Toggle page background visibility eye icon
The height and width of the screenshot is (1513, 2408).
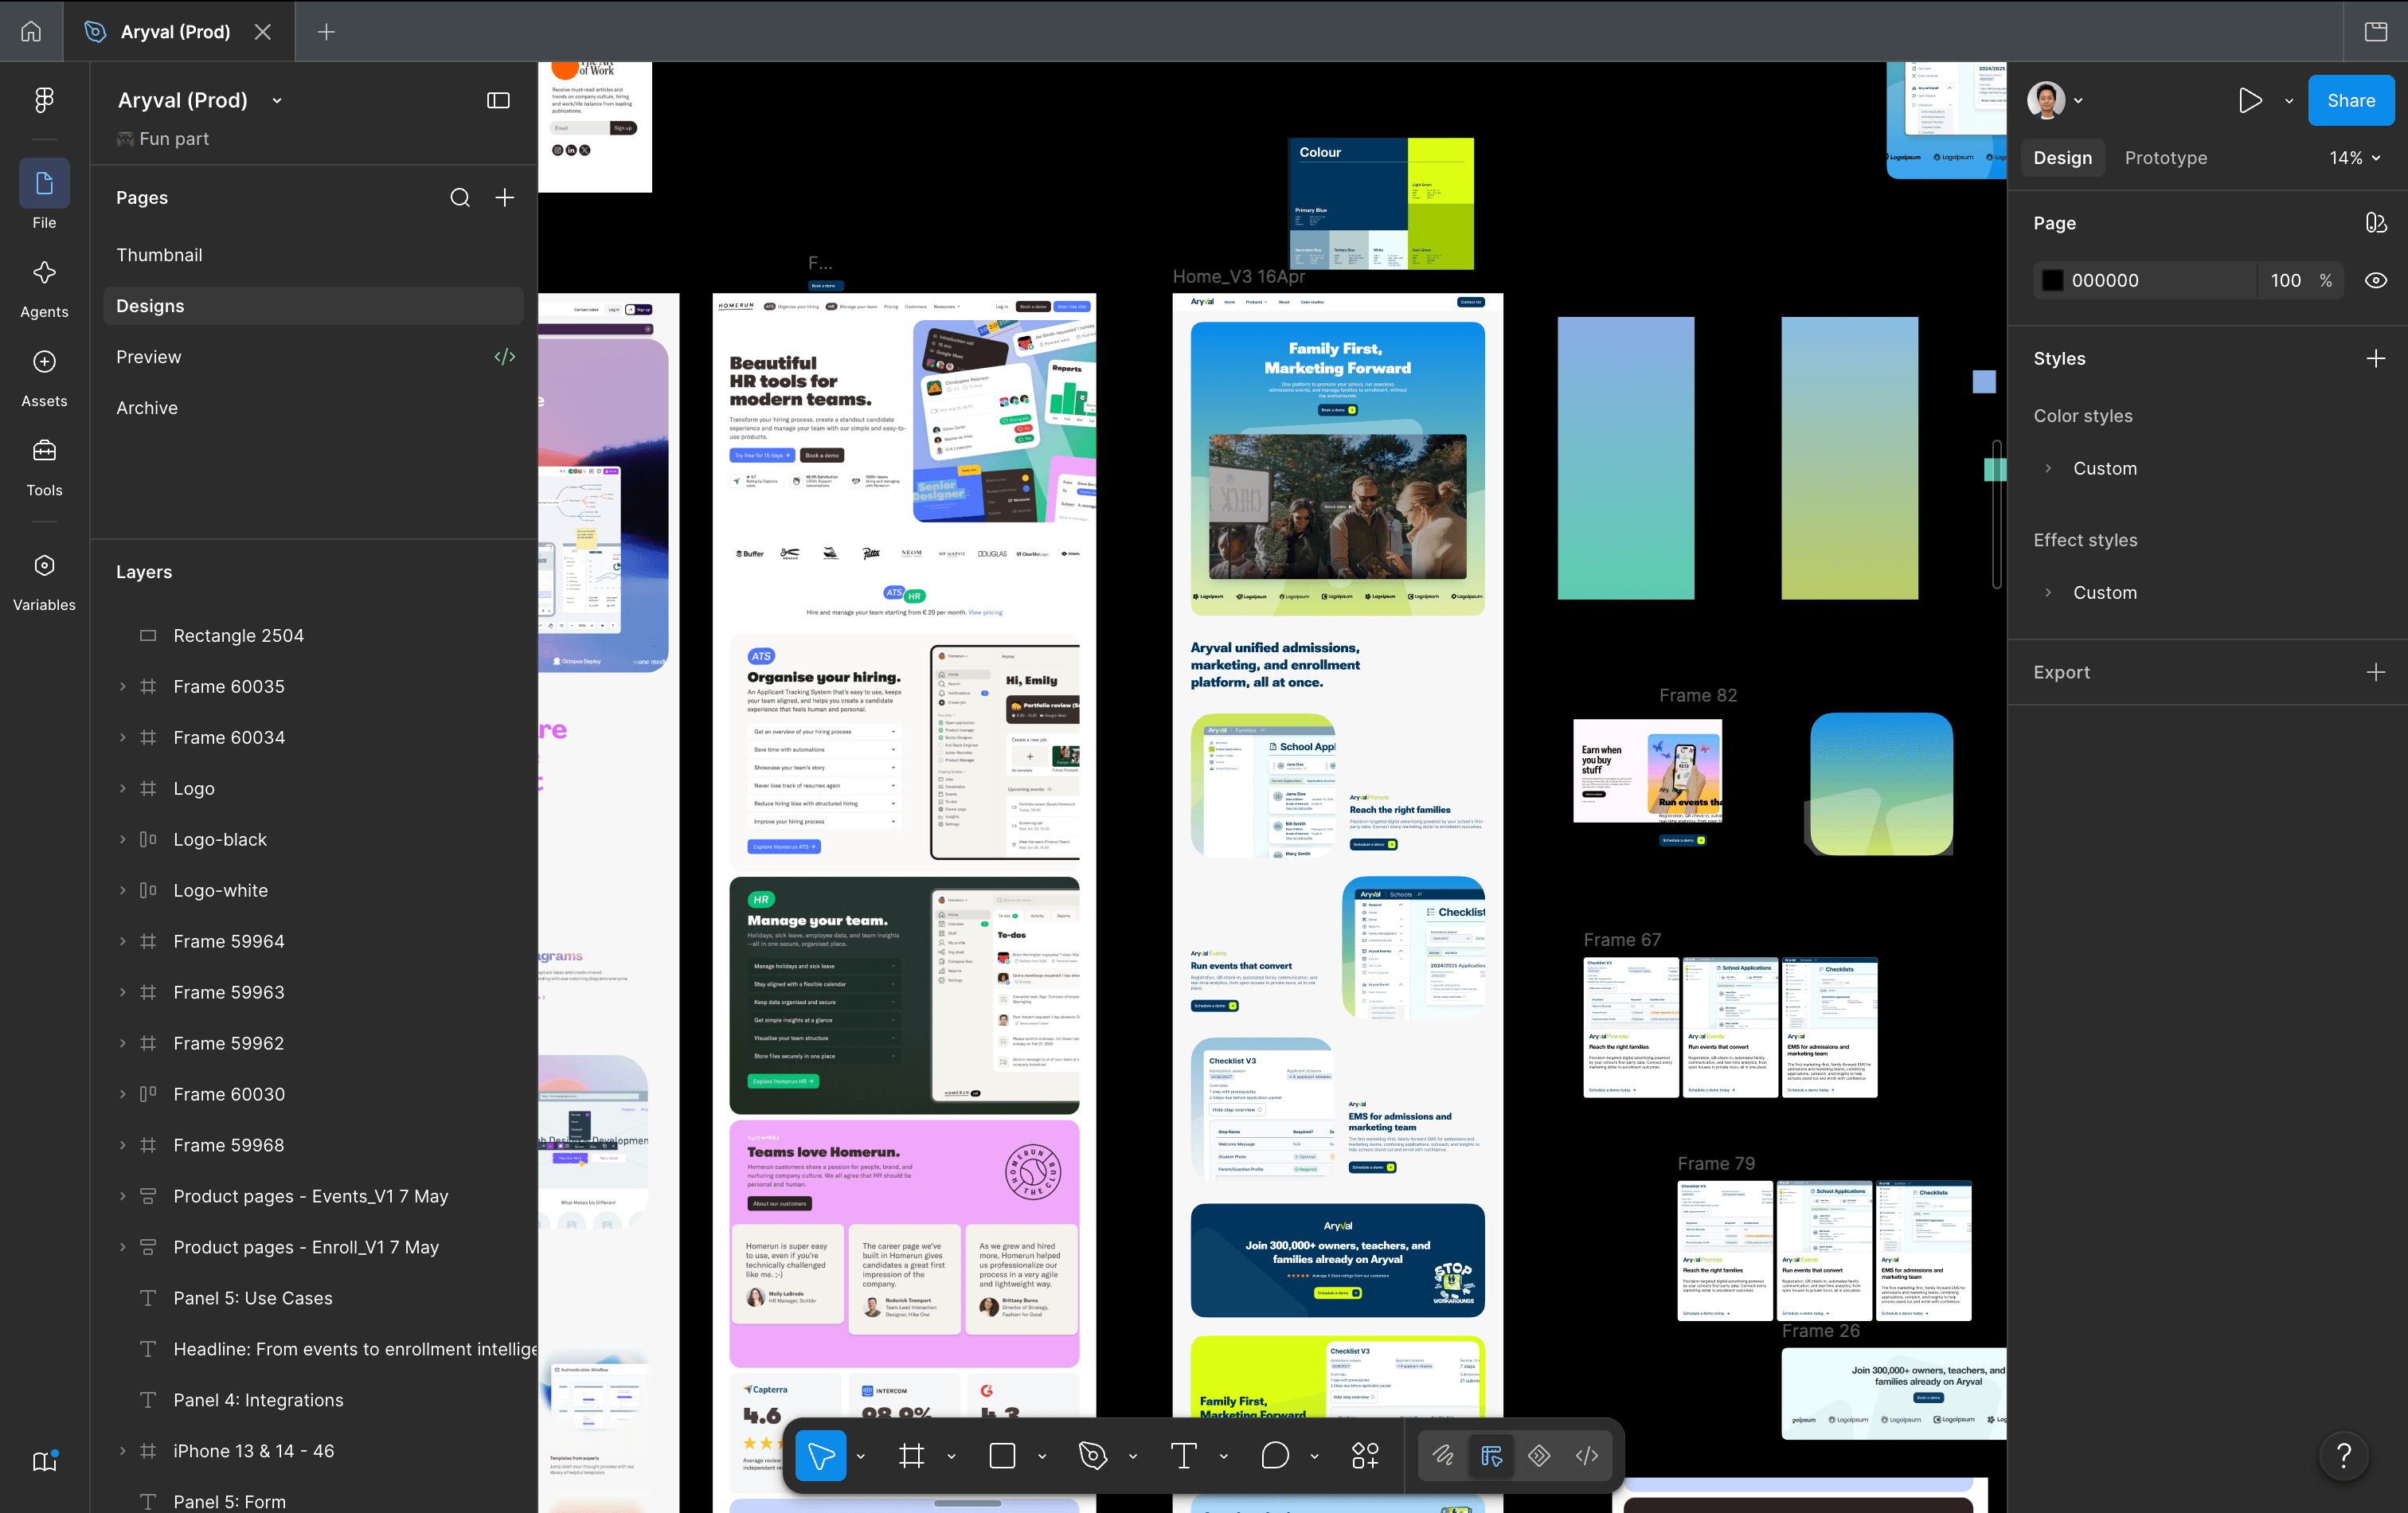2376,280
